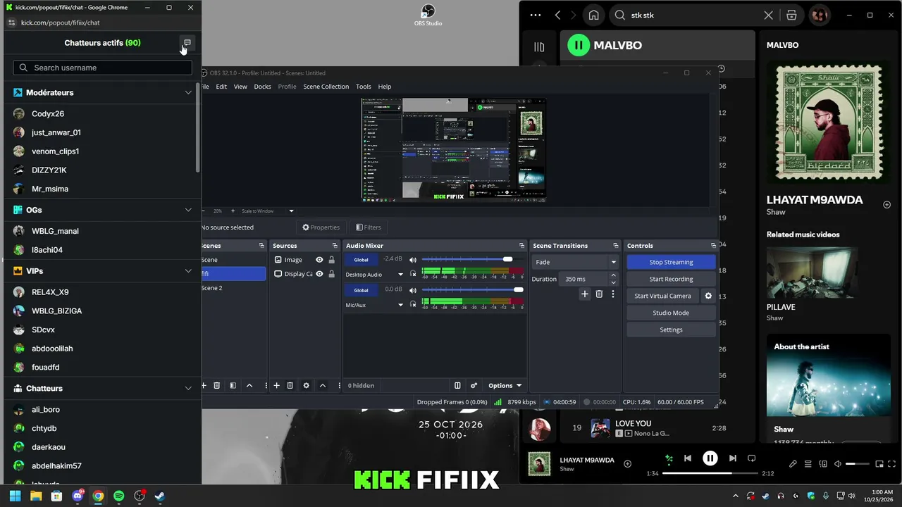Pop out the Kick chat user list
902x507 pixels.
point(187,43)
